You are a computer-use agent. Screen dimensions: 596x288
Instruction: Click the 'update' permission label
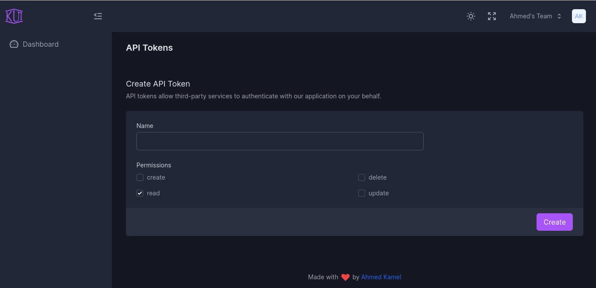click(379, 193)
